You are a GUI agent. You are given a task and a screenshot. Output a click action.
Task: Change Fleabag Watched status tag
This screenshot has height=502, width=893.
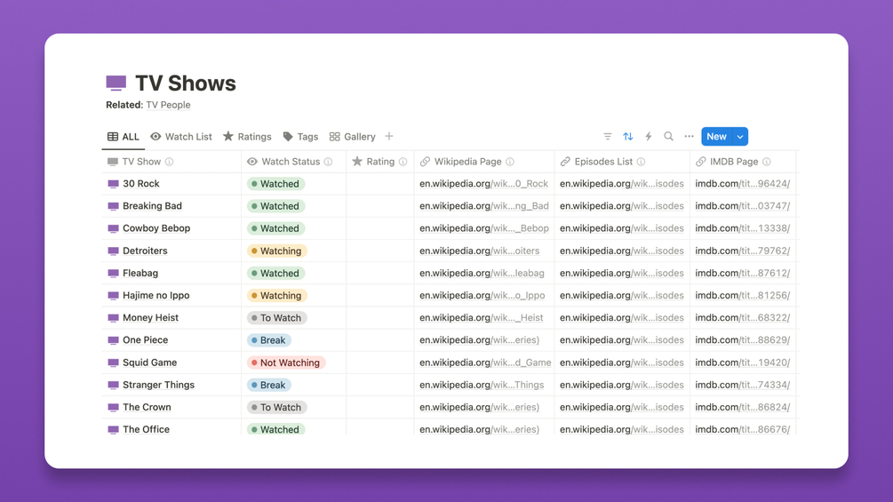point(275,273)
